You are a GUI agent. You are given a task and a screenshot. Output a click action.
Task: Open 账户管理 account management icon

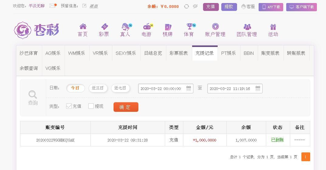coord(216,26)
